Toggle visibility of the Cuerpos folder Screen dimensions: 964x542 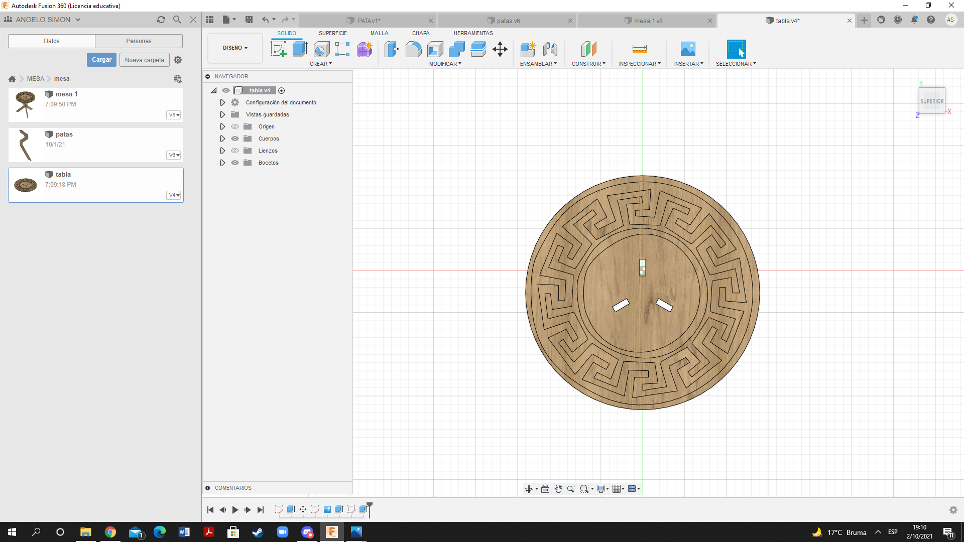[x=235, y=139]
